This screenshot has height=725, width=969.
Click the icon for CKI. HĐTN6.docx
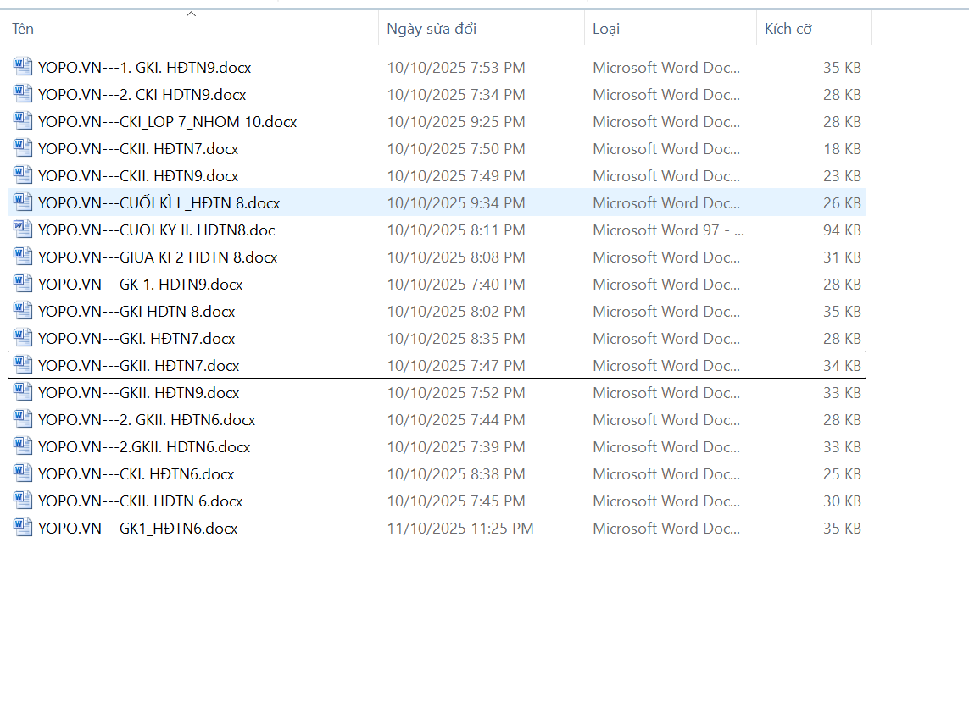23,473
